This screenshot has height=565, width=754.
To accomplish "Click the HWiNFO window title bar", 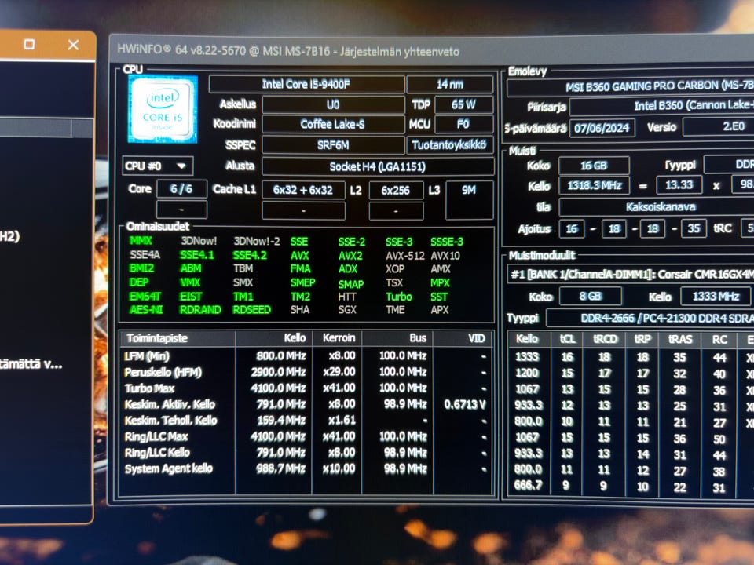I will (431, 50).
